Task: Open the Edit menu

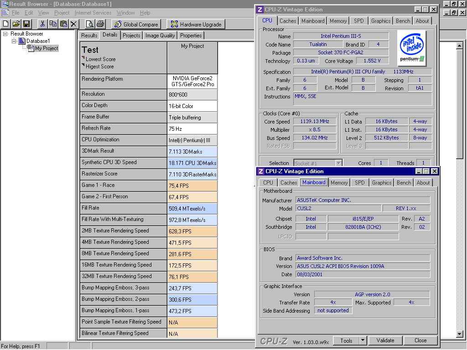Action: point(29,13)
